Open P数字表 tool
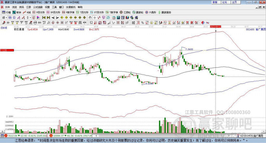The height and width of the screenshot is (143, 266). point(68,12)
